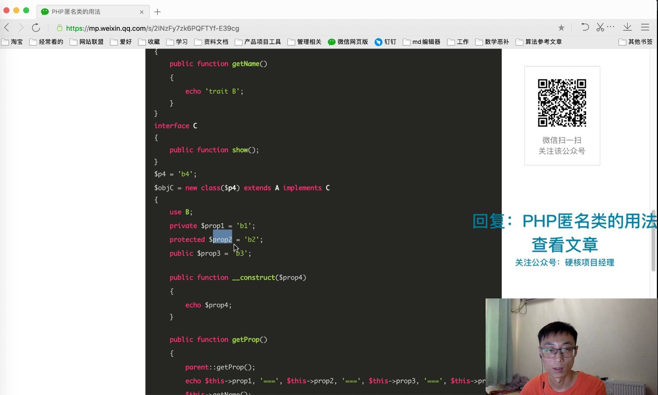The width and height of the screenshot is (658, 395).
Task: Open the md编辑器 bookmark folder
Action: click(x=422, y=42)
